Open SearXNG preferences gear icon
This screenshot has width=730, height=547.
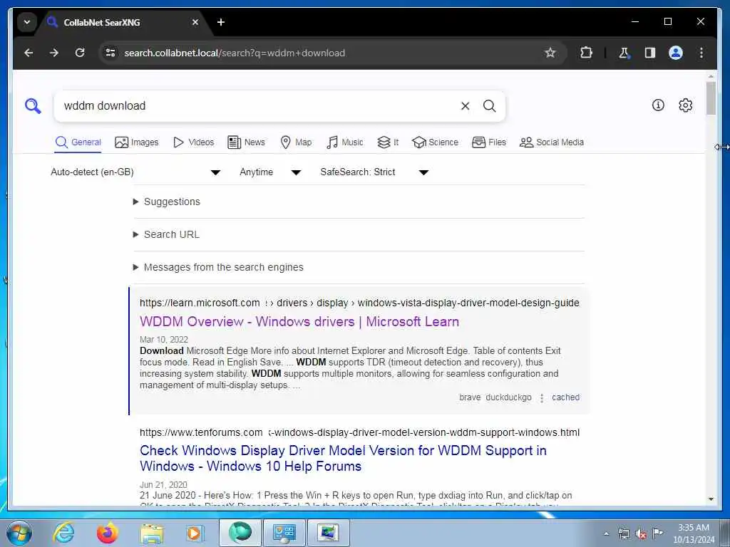pyautogui.click(x=685, y=105)
